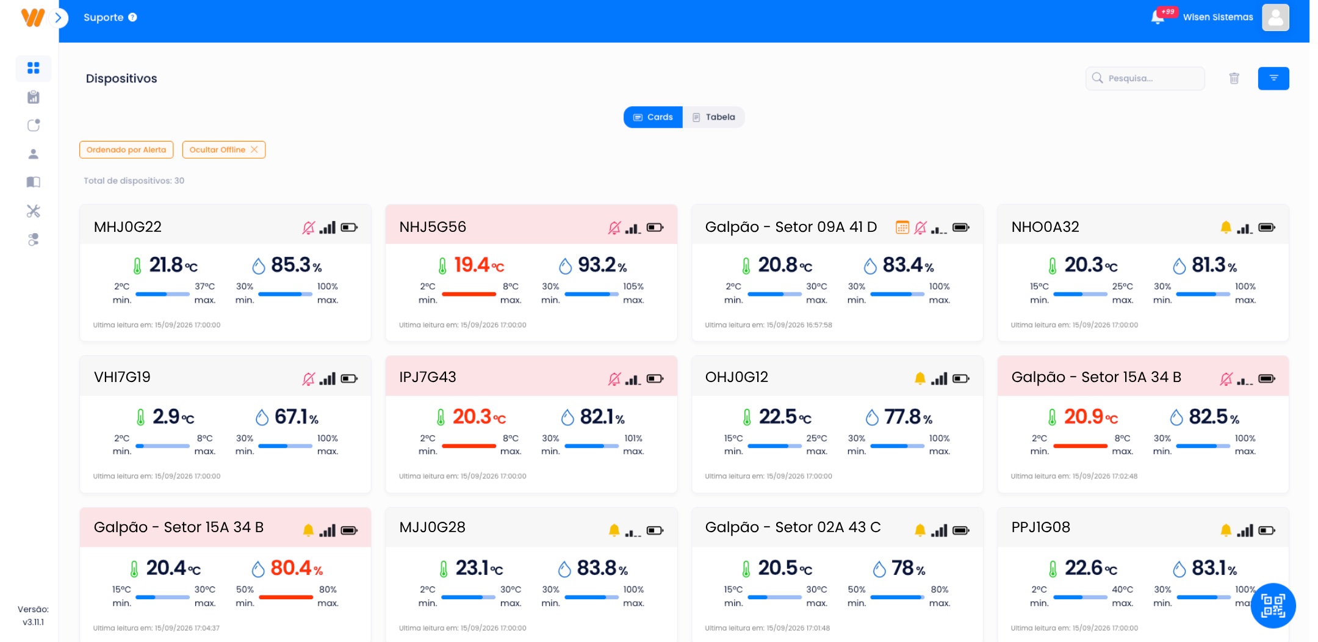Switch to the Tabela view tab
The width and height of the screenshot is (1318, 642).
[x=713, y=117]
